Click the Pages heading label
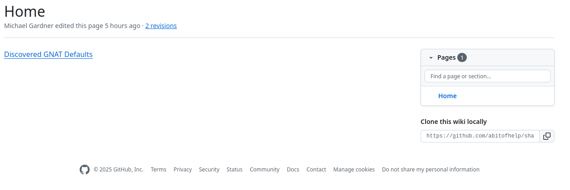The height and width of the screenshot is (190, 570). click(446, 57)
